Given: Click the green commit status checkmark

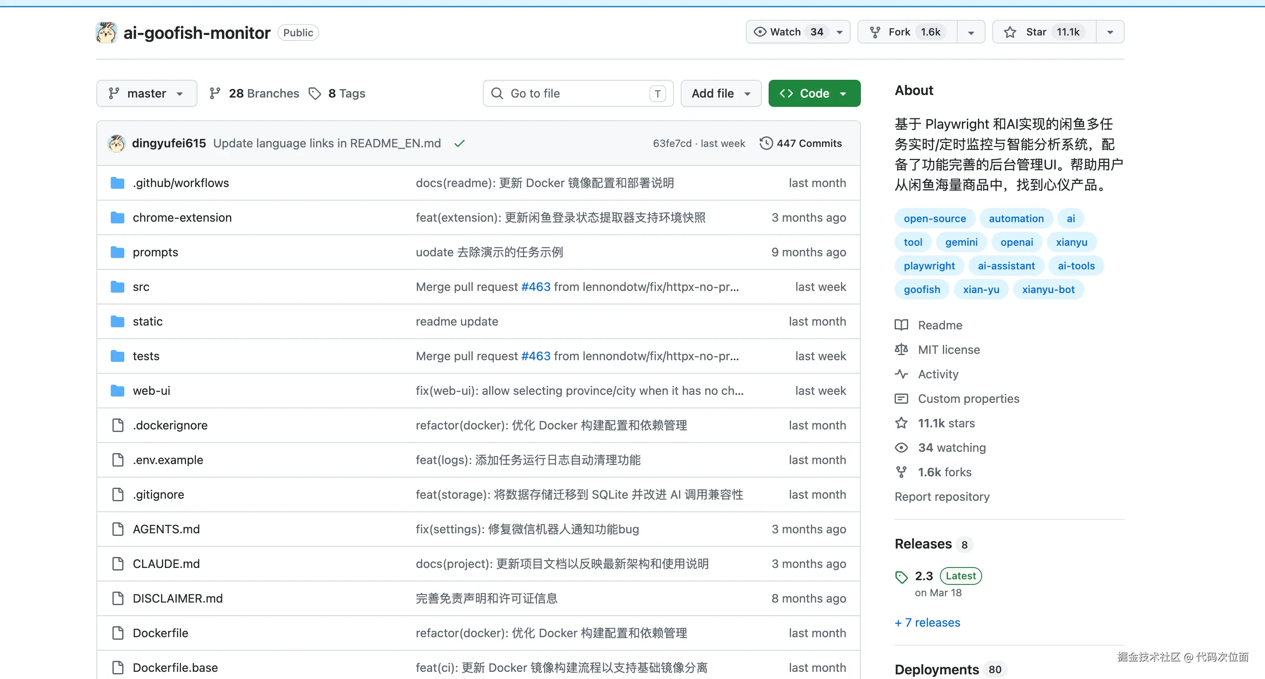Looking at the screenshot, I should [x=459, y=143].
